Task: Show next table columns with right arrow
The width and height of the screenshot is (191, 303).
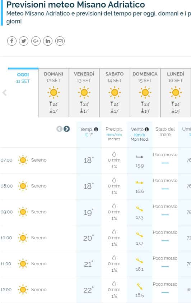Action: 67,129
